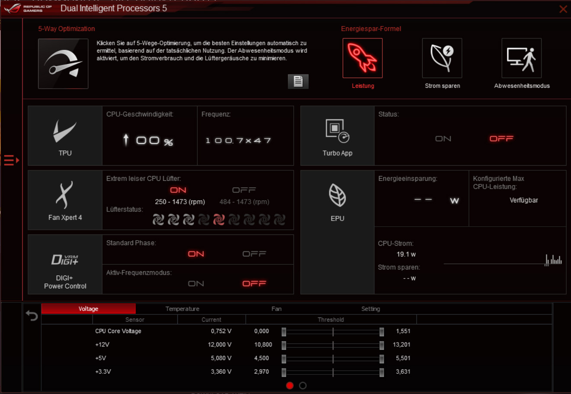The image size is (571, 394).
Task: Click the 250 - 1473 (rpm) range
Action: [x=180, y=202]
